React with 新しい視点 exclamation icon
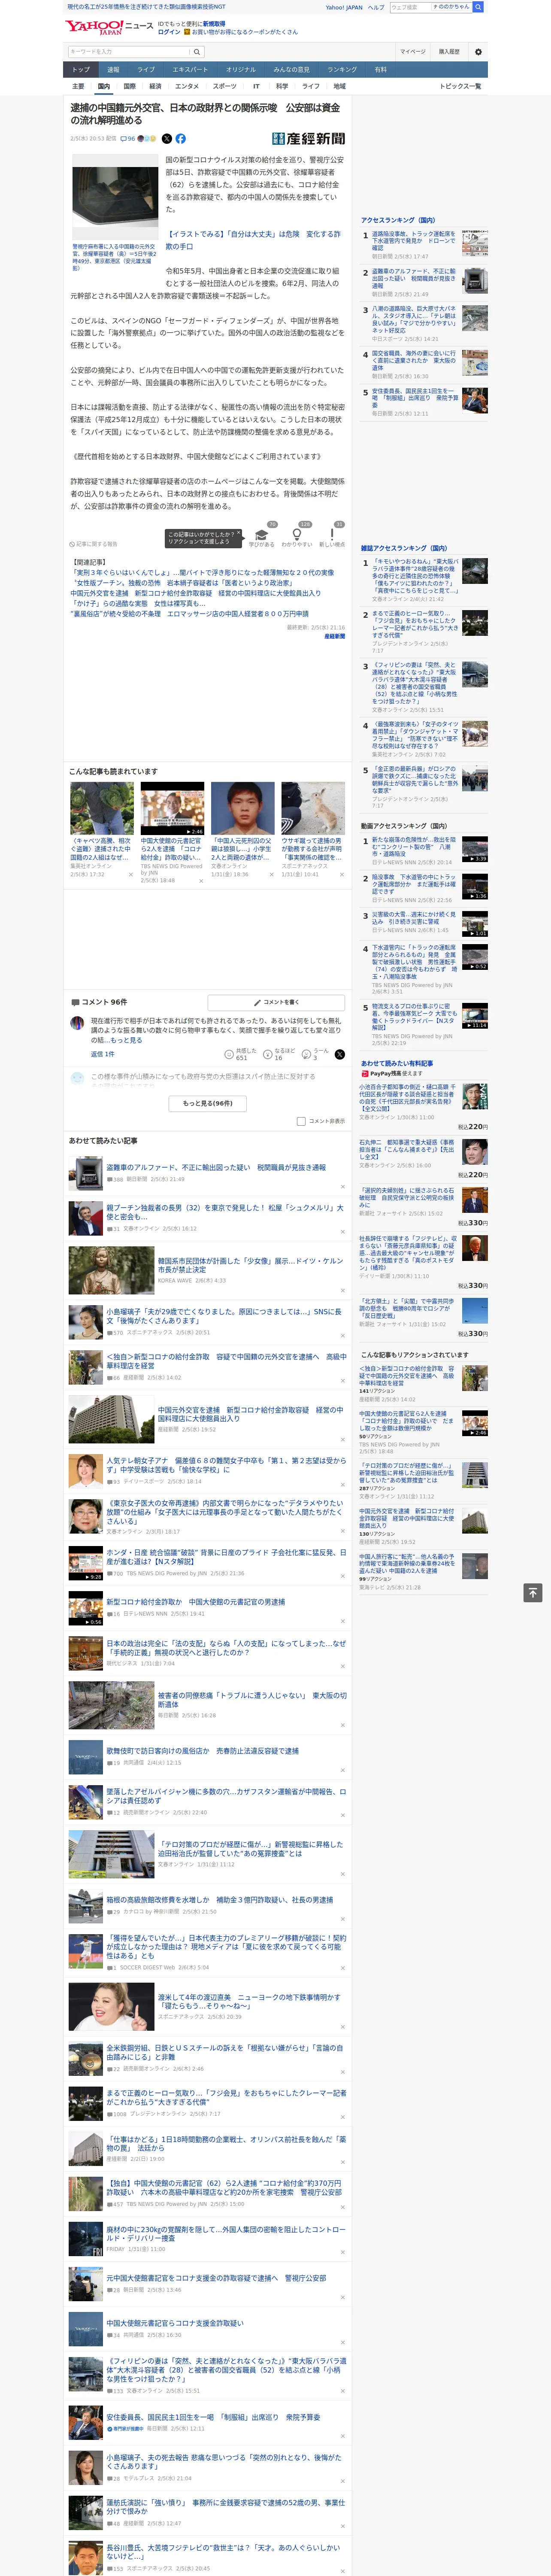Viewport: 551px width, 2576px height. click(332, 534)
